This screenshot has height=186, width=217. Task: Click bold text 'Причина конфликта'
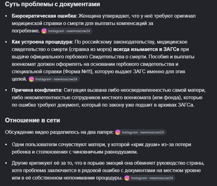[x=37, y=90]
